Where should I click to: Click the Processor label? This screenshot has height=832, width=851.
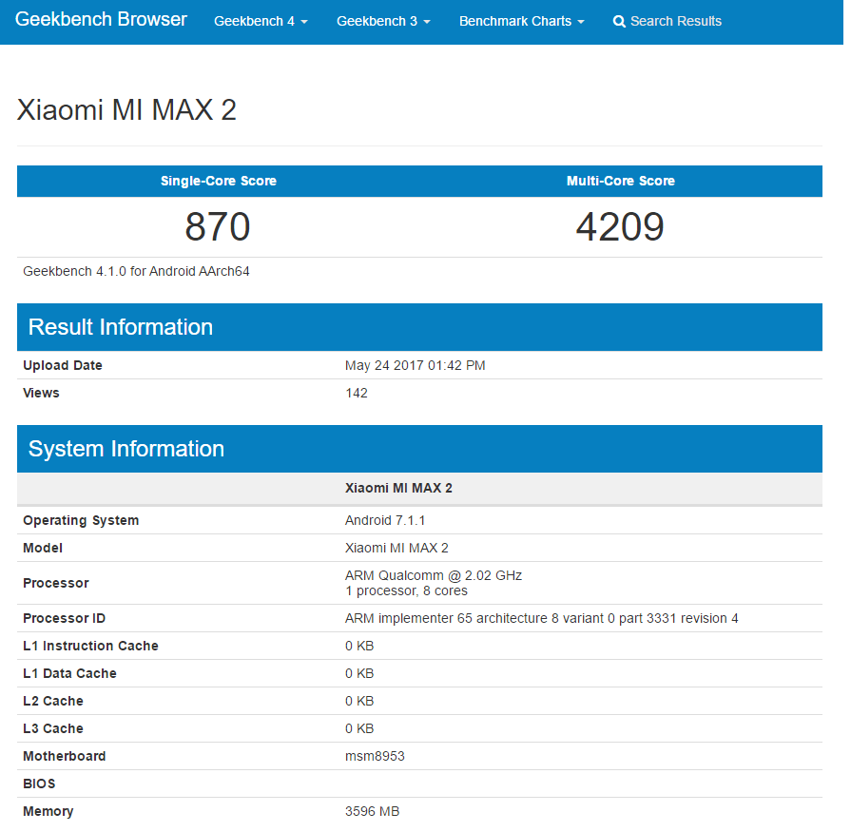[56, 583]
